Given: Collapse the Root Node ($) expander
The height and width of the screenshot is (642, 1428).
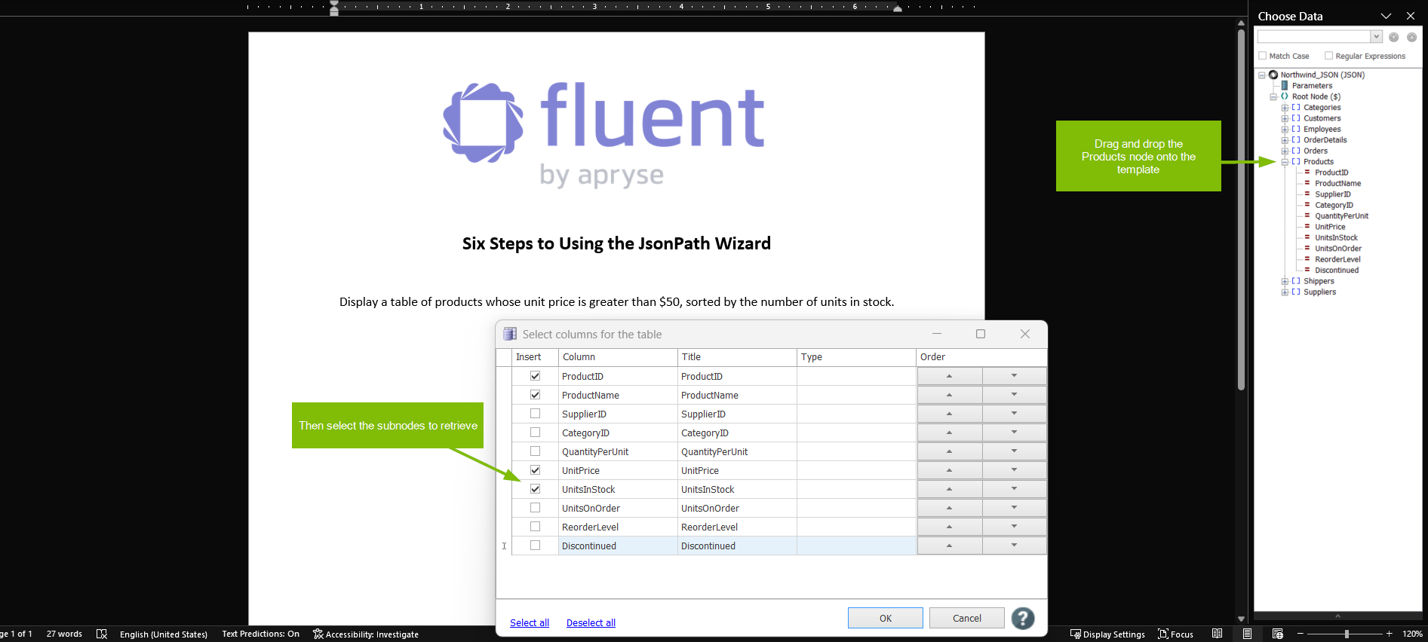Looking at the screenshot, I should [x=1273, y=96].
